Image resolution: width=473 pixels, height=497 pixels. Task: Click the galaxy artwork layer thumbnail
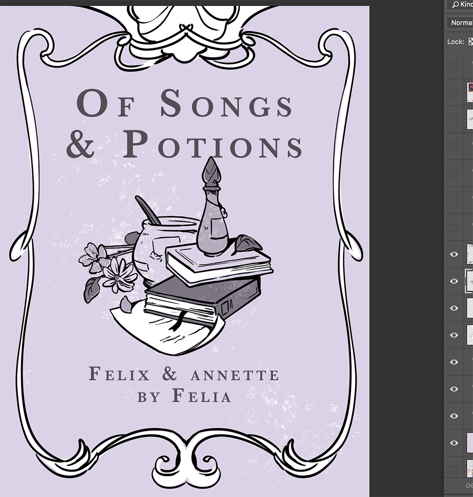pyautogui.click(x=469, y=92)
